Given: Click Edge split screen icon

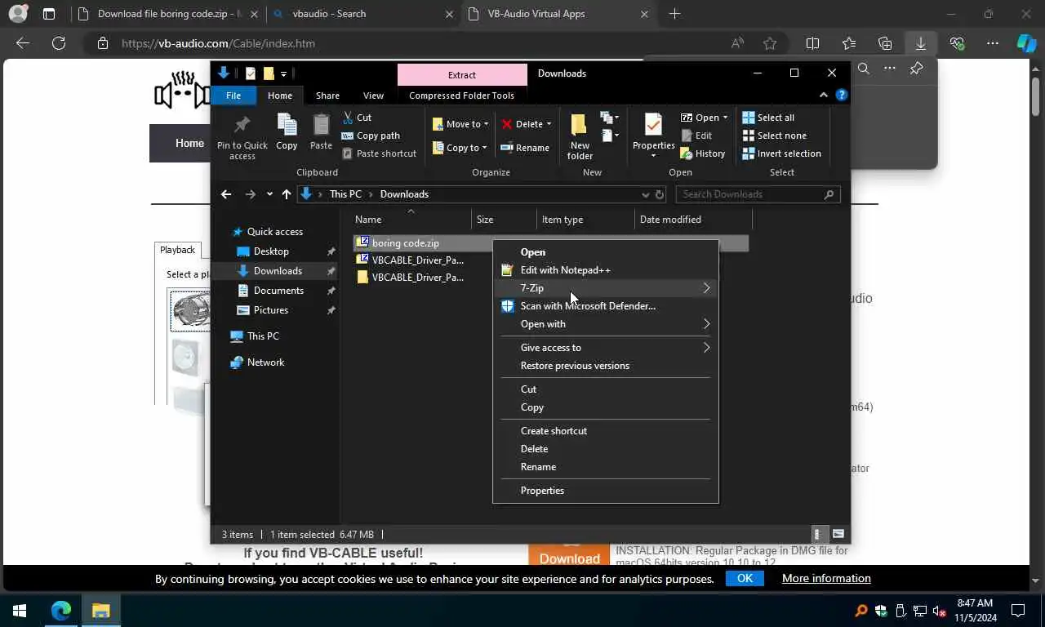Looking at the screenshot, I should (x=812, y=43).
